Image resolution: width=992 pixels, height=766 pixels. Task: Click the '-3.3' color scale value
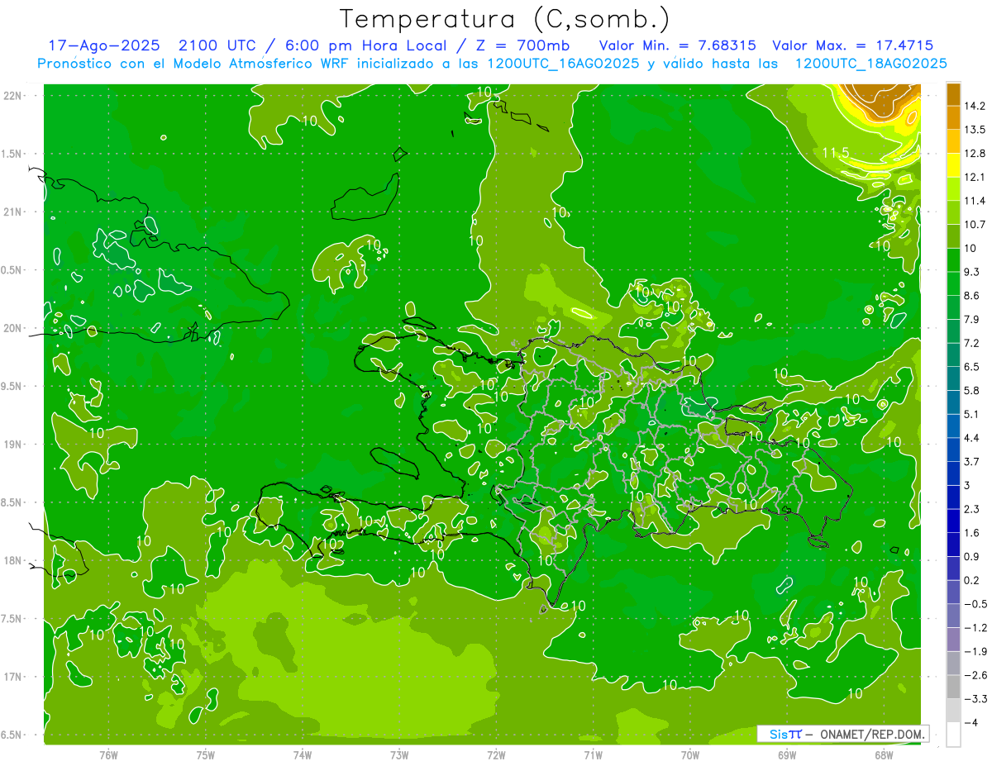pyautogui.click(x=975, y=699)
